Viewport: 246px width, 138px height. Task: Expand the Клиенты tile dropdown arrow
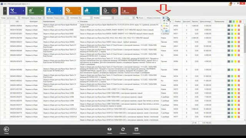60,11
